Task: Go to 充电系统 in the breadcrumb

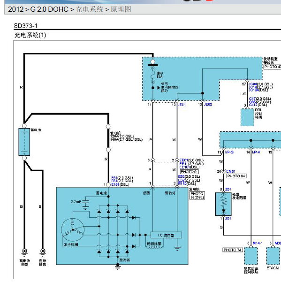Action: pyautogui.click(x=89, y=9)
